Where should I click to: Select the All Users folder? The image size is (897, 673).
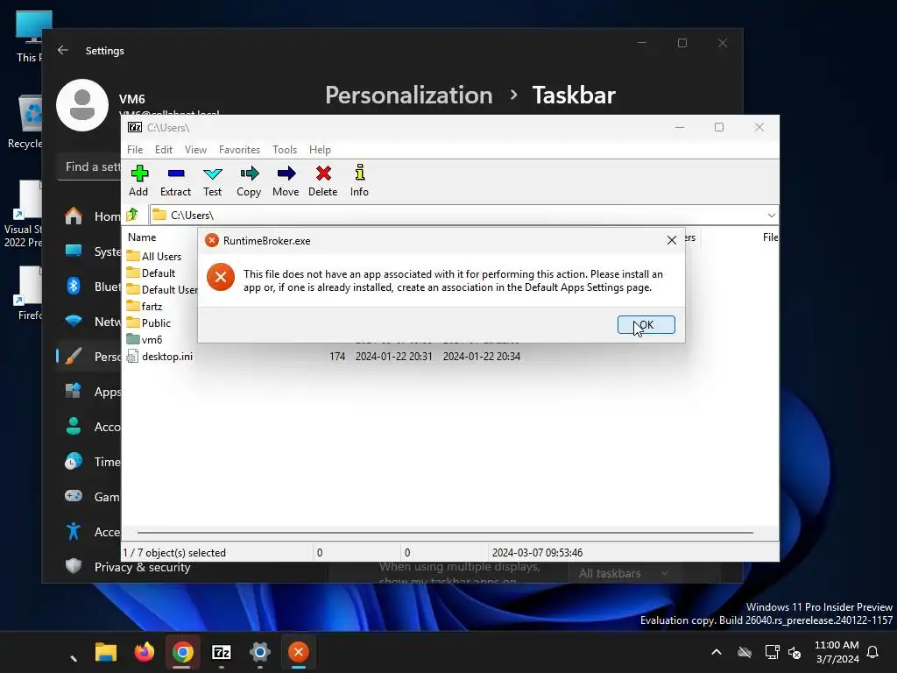154,257
